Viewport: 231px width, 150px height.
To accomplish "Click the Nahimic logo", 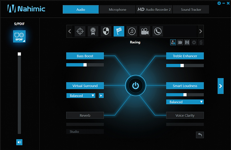I will coord(26,9).
